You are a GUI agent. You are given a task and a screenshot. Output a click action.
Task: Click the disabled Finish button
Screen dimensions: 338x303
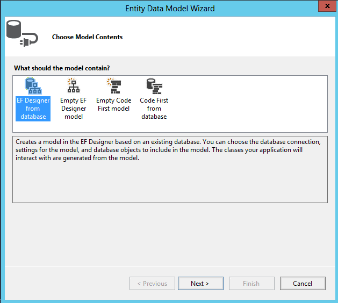coord(251,283)
